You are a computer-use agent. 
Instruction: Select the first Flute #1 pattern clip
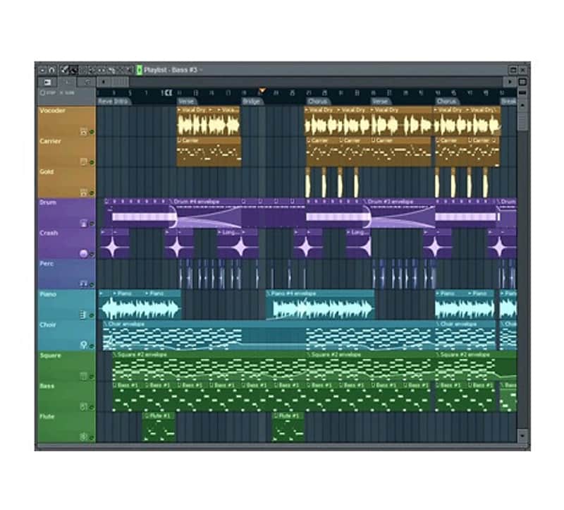coord(159,427)
